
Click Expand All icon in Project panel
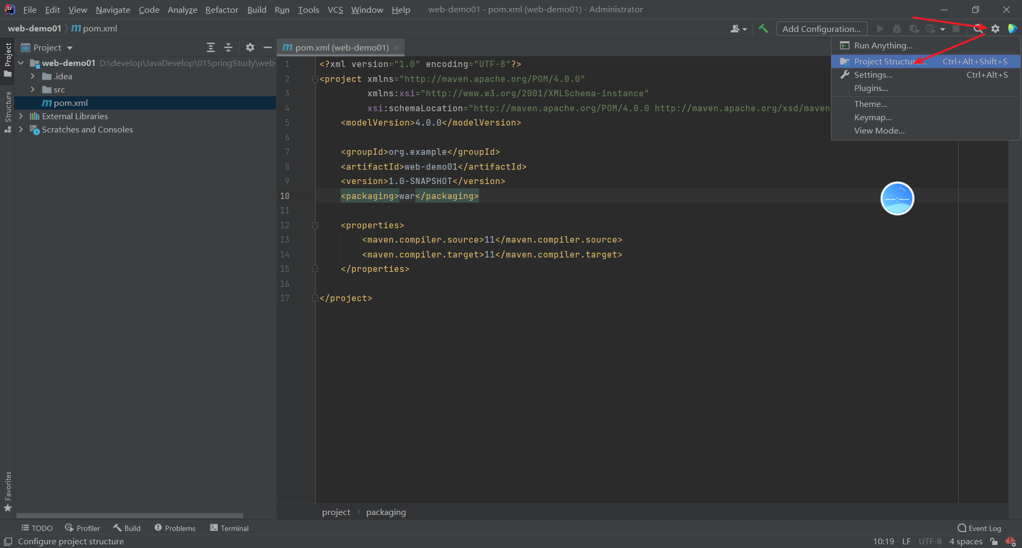[x=211, y=47]
